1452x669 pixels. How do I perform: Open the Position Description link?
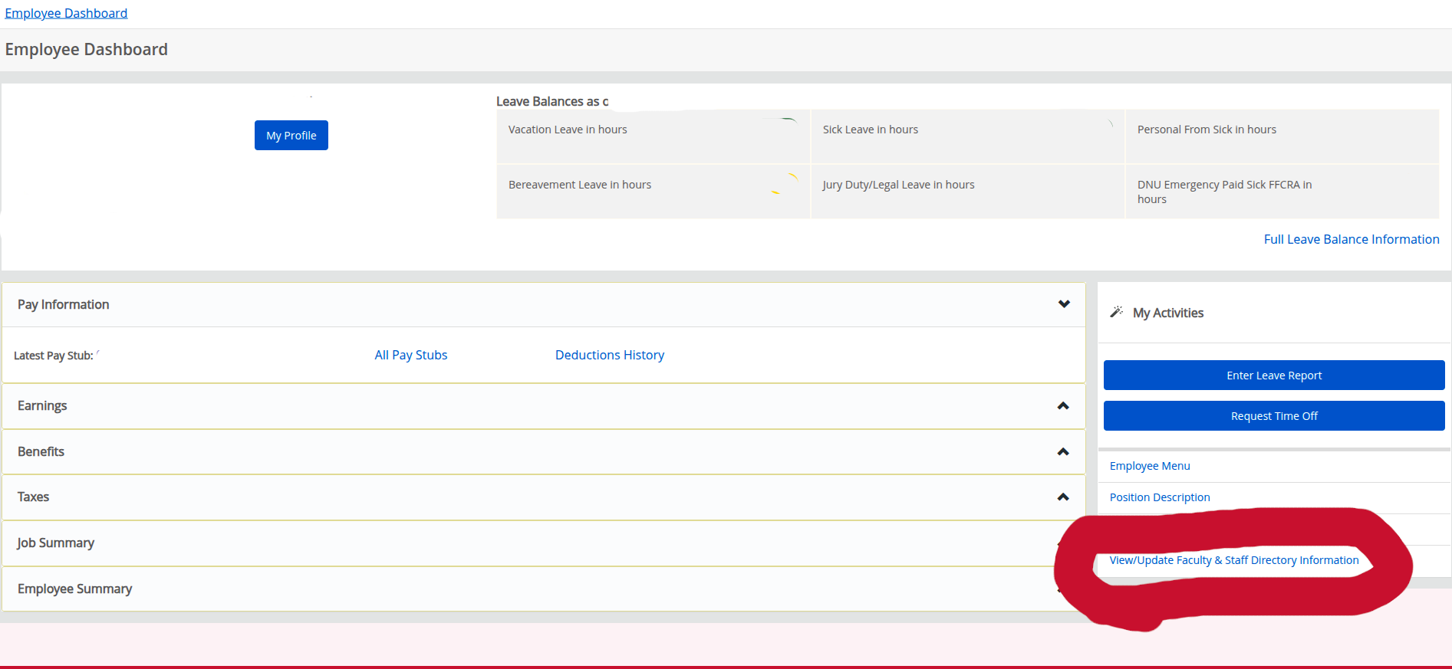[1159, 497]
